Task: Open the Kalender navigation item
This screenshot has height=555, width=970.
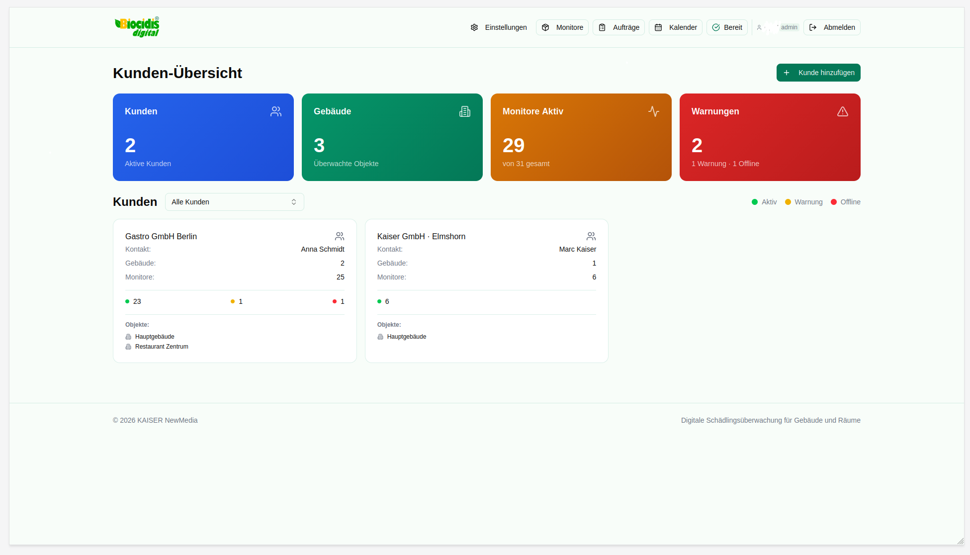Action: 676,27
